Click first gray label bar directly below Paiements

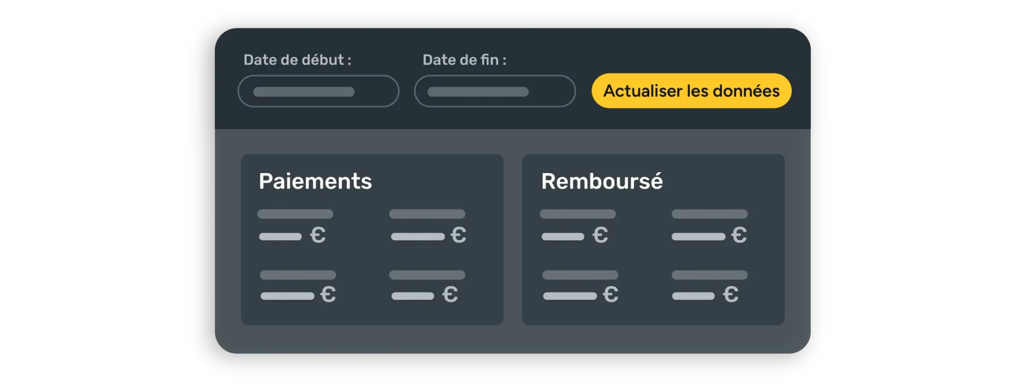[295, 214]
